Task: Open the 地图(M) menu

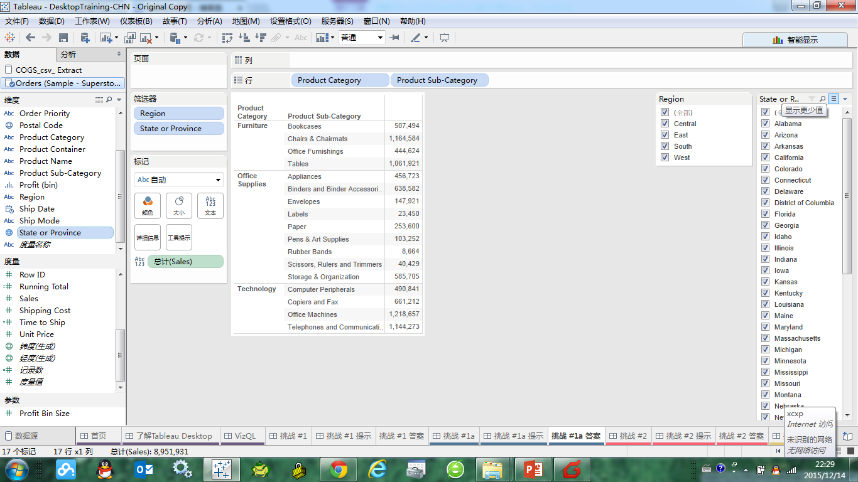Action: point(246,21)
